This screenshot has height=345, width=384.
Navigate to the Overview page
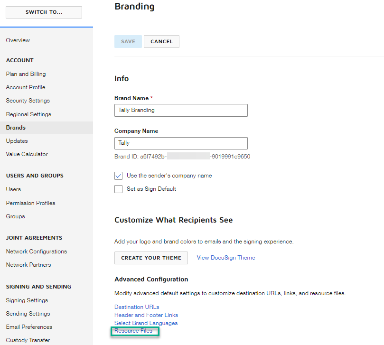tap(18, 40)
